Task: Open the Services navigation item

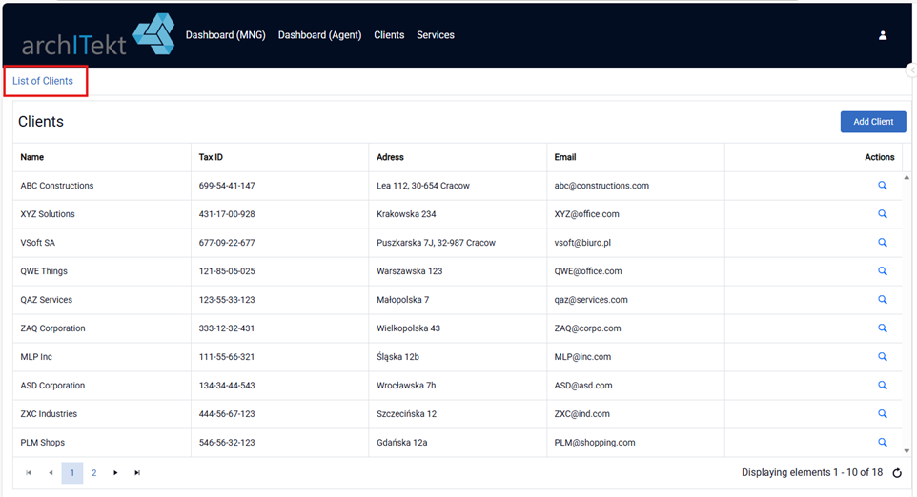Action: [435, 35]
